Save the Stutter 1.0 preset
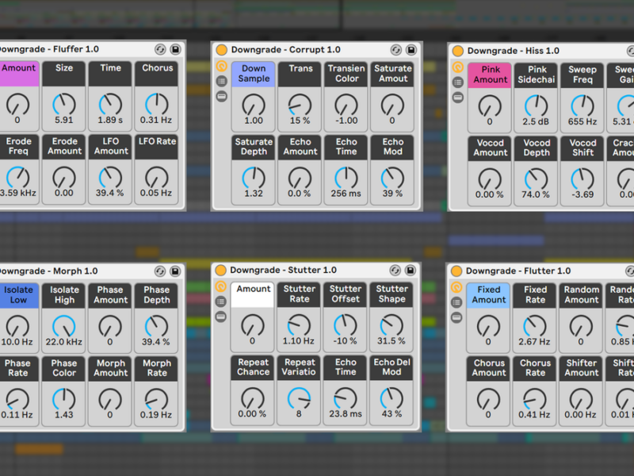Image resolution: width=634 pixels, height=476 pixels. 411,271
